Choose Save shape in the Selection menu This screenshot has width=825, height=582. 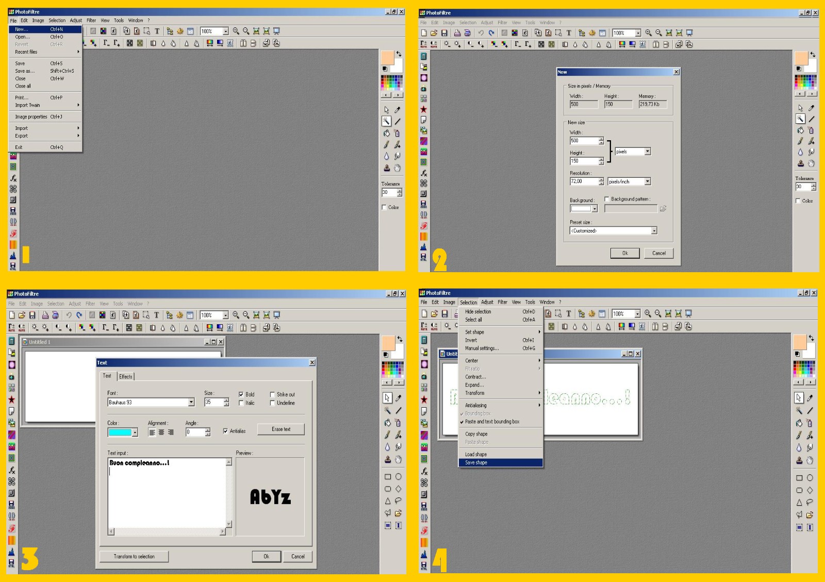tap(476, 463)
